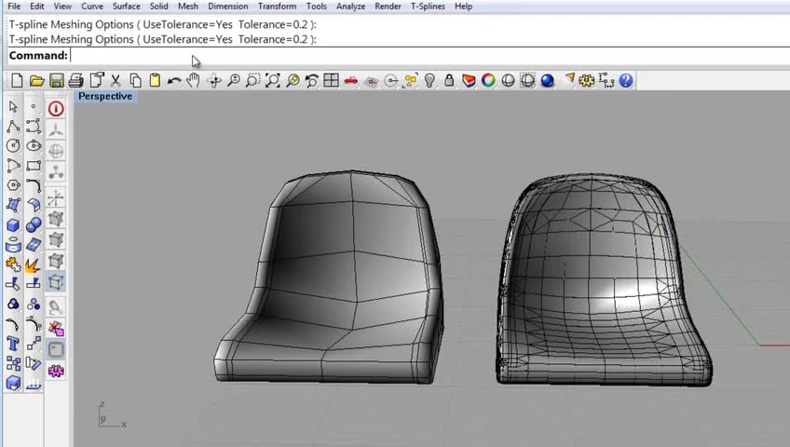The width and height of the screenshot is (790, 447).
Task: Open the T-Splines menu
Action: (x=428, y=7)
